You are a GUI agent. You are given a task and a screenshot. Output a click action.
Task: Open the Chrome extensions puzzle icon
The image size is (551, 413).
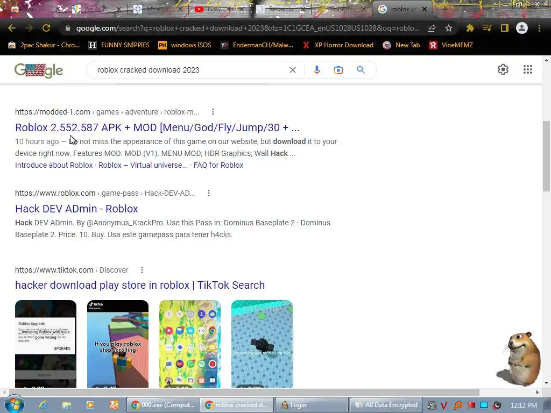pyautogui.click(x=470, y=28)
